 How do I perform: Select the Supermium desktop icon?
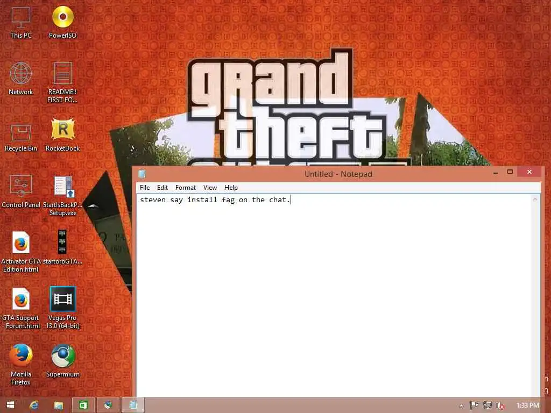62,361
